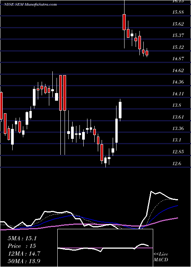
Task: Click the tall red candle near 15.88
Action: [x=124, y=22]
